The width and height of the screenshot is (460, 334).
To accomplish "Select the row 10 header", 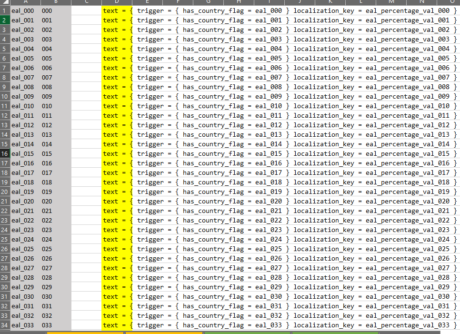I will click(x=5, y=97).
